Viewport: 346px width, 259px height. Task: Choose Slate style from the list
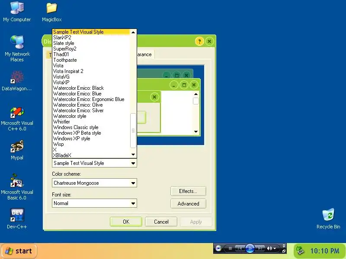point(91,43)
